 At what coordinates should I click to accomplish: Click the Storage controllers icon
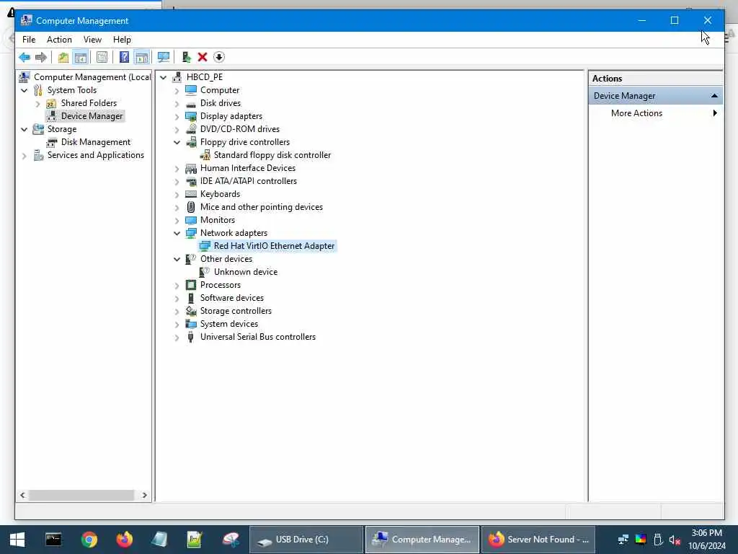(190, 311)
